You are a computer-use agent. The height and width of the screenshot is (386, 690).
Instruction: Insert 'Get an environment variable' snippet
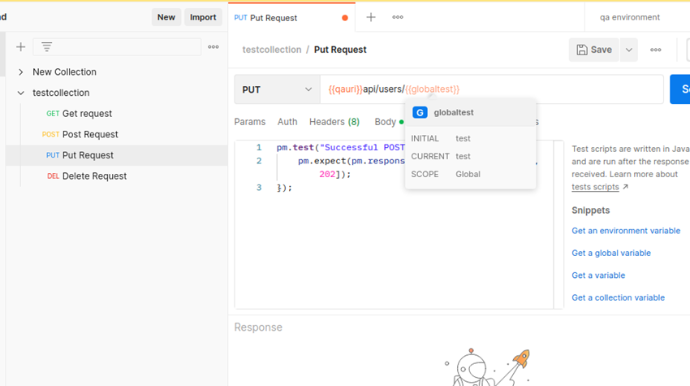pos(626,231)
